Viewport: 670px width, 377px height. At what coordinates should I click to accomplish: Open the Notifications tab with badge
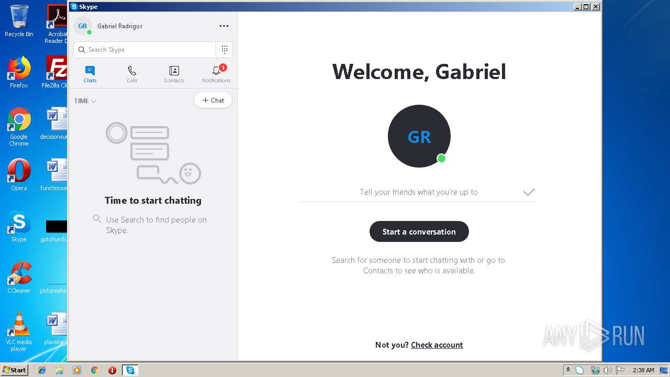click(216, 74)
